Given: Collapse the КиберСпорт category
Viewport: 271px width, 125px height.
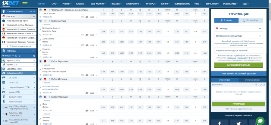Looking at the screenshot, I should click(x=34, y=73).
